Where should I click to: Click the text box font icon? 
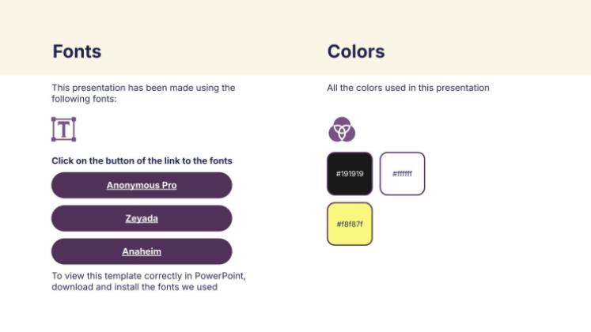point(63,129)
